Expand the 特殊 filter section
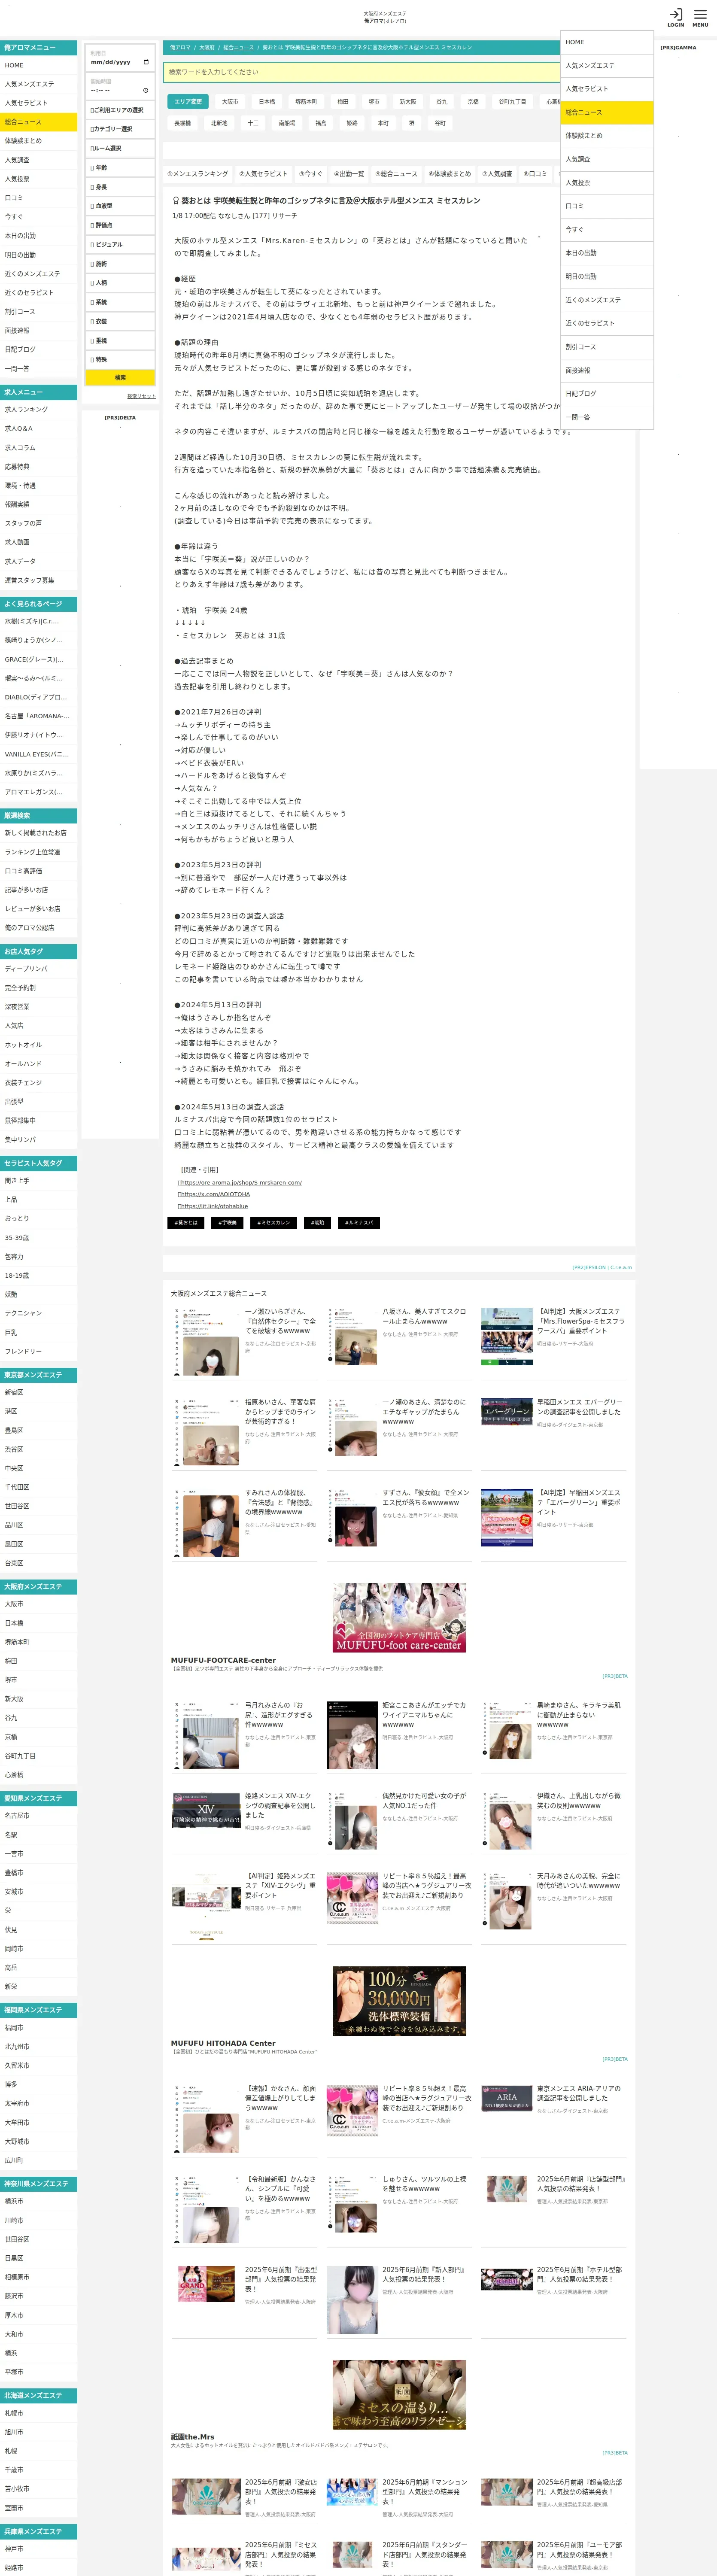Screen dimensions: 717x2576 (x=120, y=360)
